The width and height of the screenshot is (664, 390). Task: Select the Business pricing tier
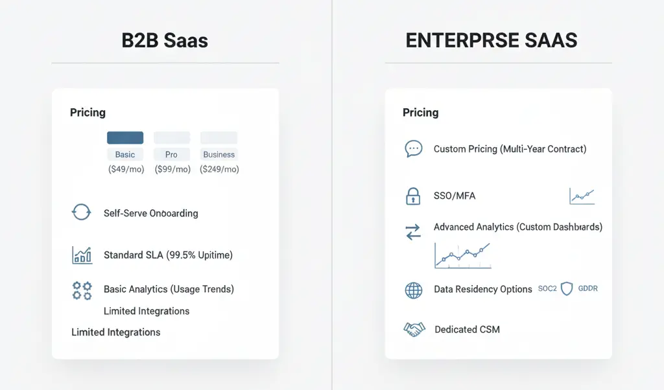[x=219, y=155]
